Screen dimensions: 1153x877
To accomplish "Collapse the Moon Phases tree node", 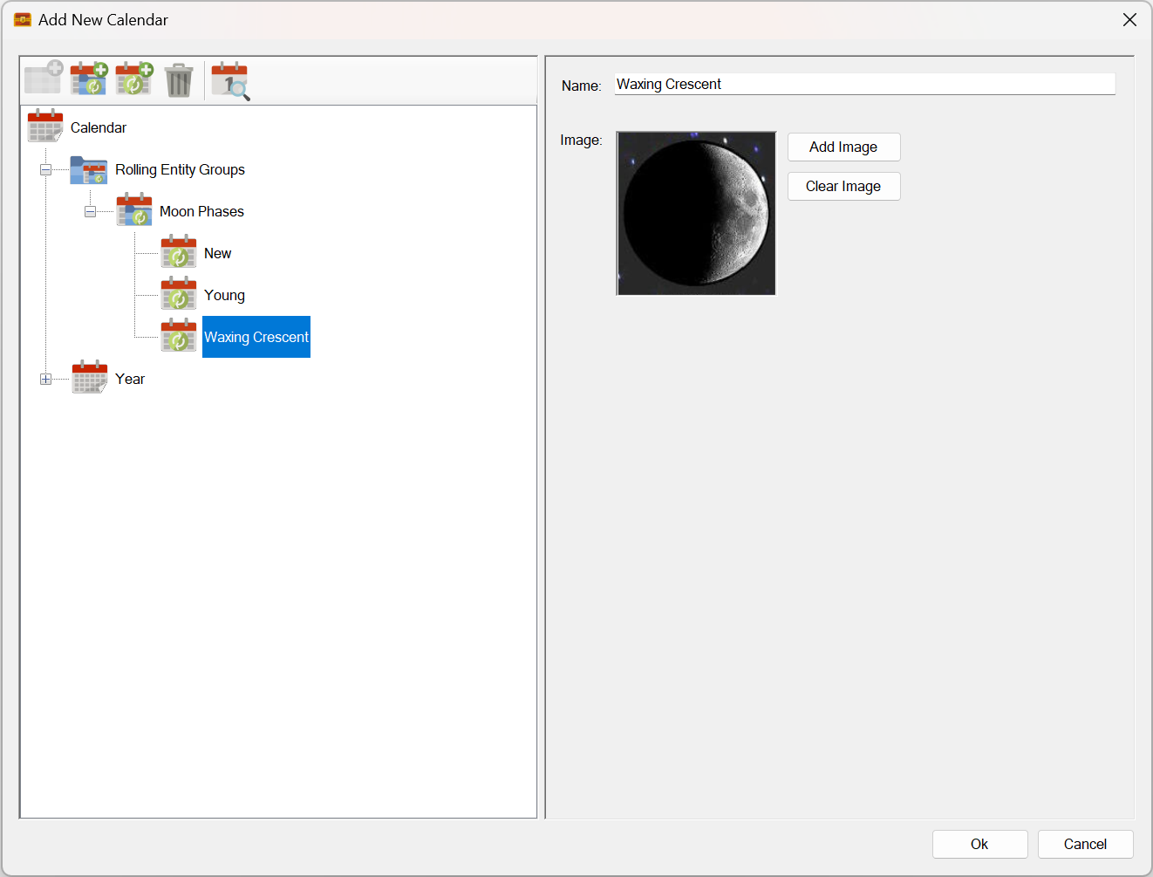I will 90,211.
